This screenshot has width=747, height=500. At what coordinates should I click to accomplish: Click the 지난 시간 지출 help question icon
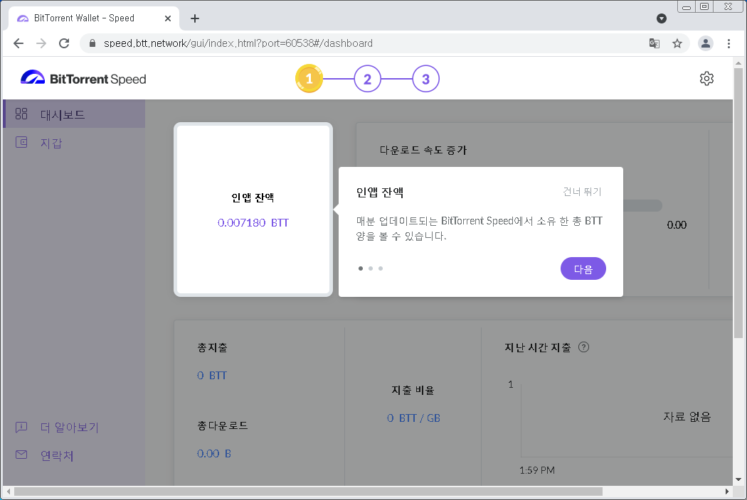[583, 347]
